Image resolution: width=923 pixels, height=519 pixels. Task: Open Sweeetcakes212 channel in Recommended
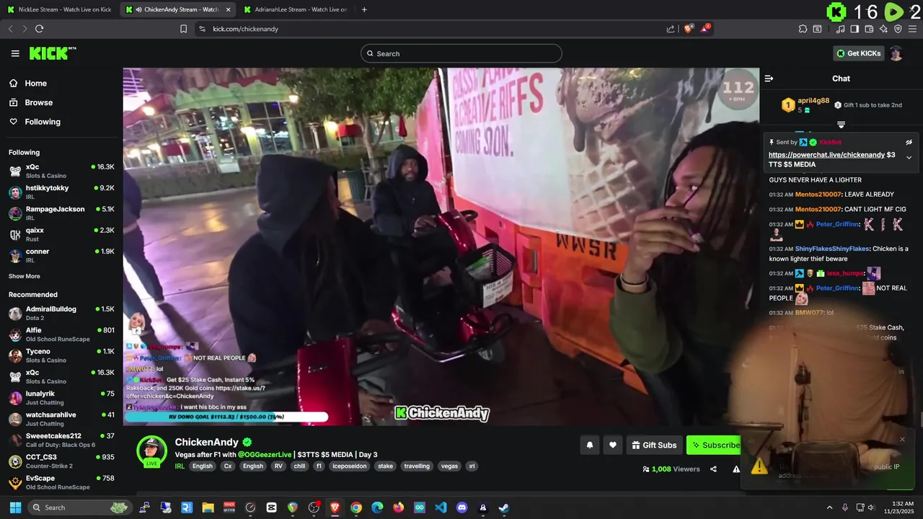click(61, 440)
